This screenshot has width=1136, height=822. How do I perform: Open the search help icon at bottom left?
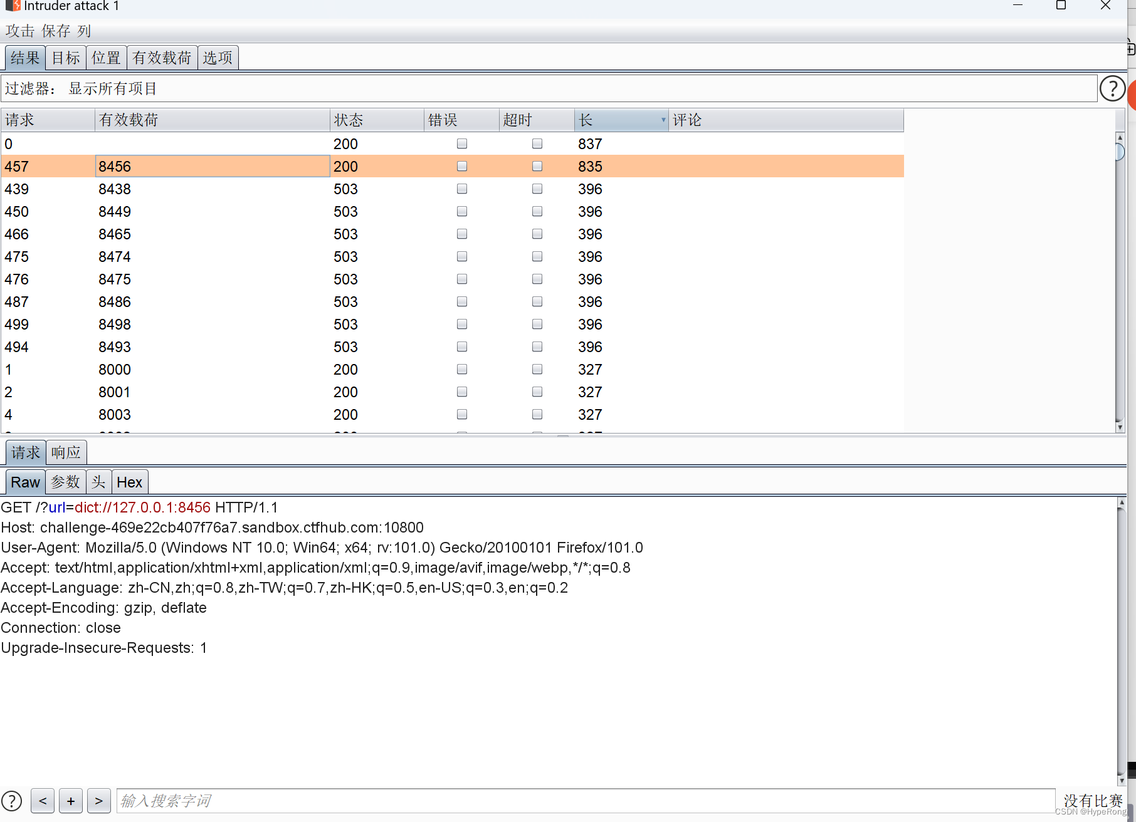[x=12, y=801]
